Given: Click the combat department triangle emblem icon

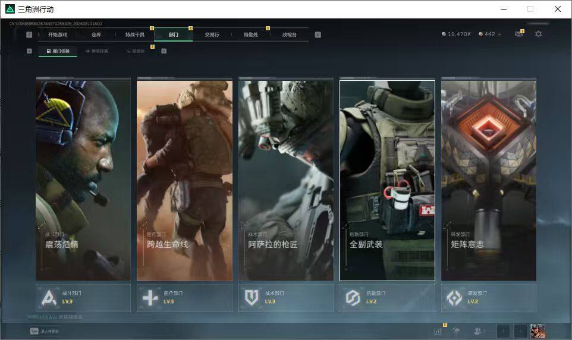Looking at the screenshot, I should coord(49,298).
